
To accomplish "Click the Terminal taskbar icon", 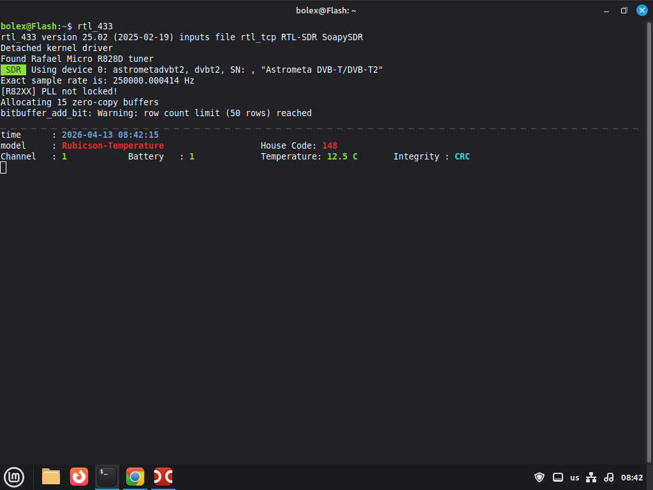I will point(107,477).
